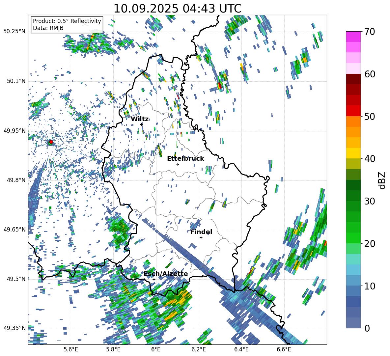Image resolution: width=390 pixels, height=356 pixels.
Task: Click the Wiltz city label
Action: pyautogui.click(x=140, y=119)
